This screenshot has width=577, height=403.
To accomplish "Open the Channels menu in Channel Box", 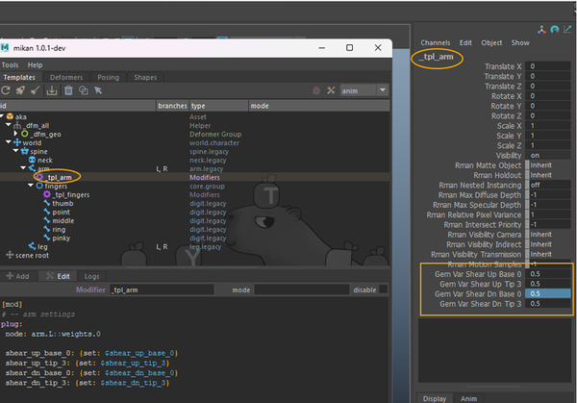I will (x=436, y=43).
